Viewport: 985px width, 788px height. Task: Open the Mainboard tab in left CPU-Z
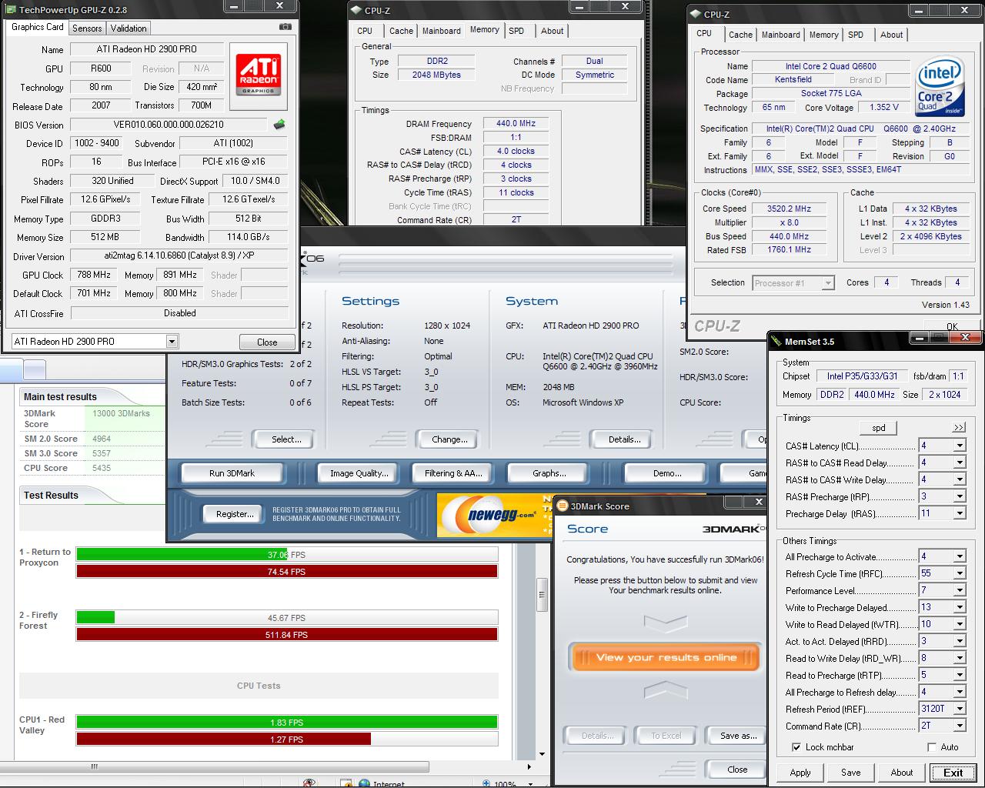[x=442, y=31]
